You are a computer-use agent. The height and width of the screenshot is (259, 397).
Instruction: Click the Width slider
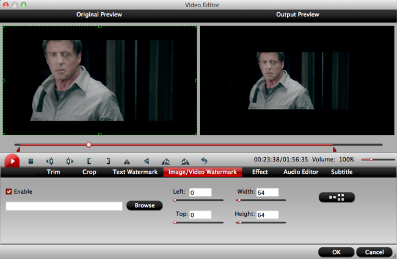(261, 200)
